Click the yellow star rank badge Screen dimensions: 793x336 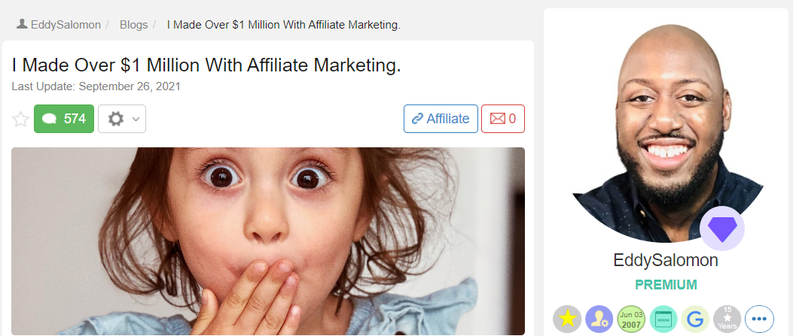[567, 319]
